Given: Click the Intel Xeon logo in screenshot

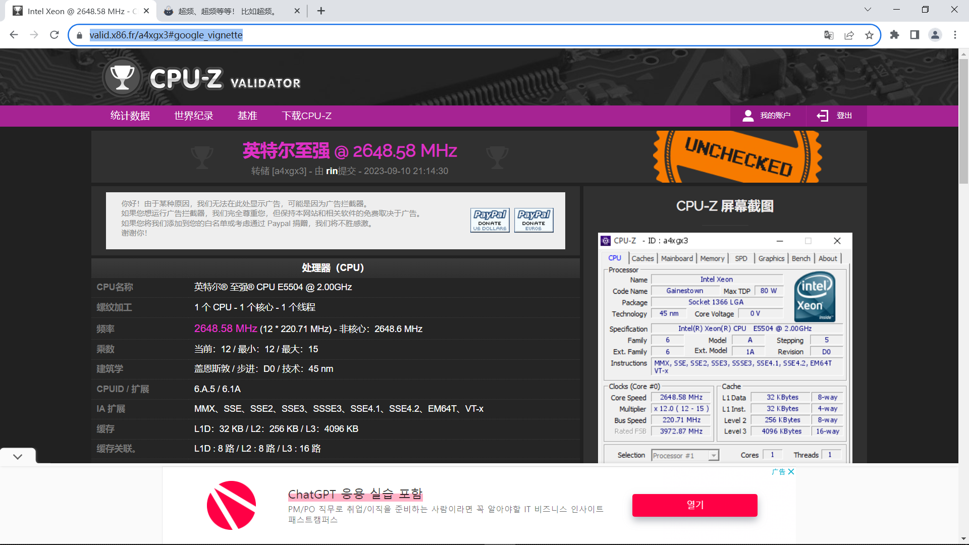Looking at the screenshot, I should [814, 297].
